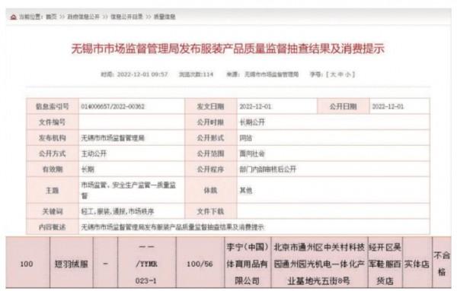
Task: Click the 有效期 label cell
Action: pos(53,169)
